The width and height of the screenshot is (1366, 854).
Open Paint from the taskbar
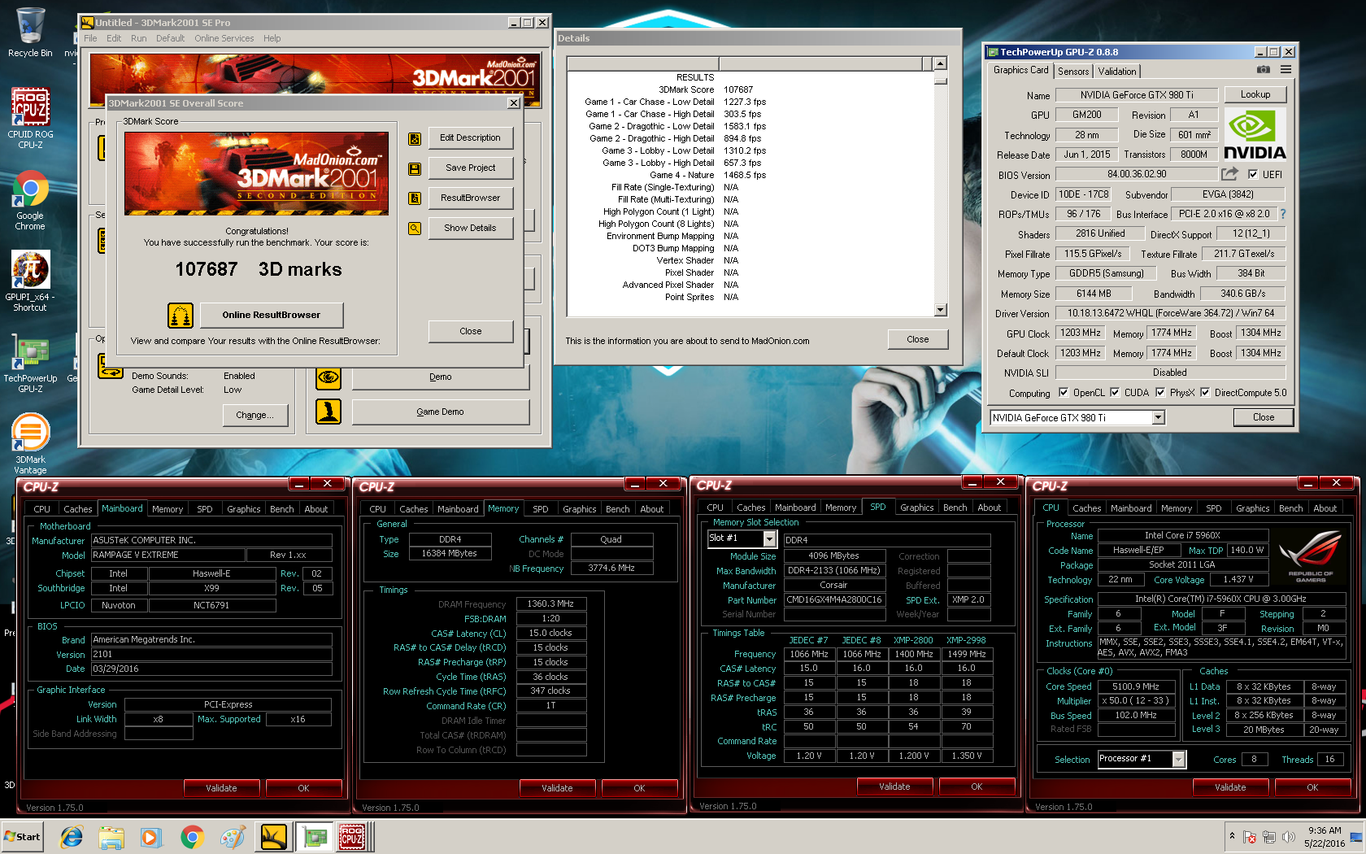click(x=233, y=837)
